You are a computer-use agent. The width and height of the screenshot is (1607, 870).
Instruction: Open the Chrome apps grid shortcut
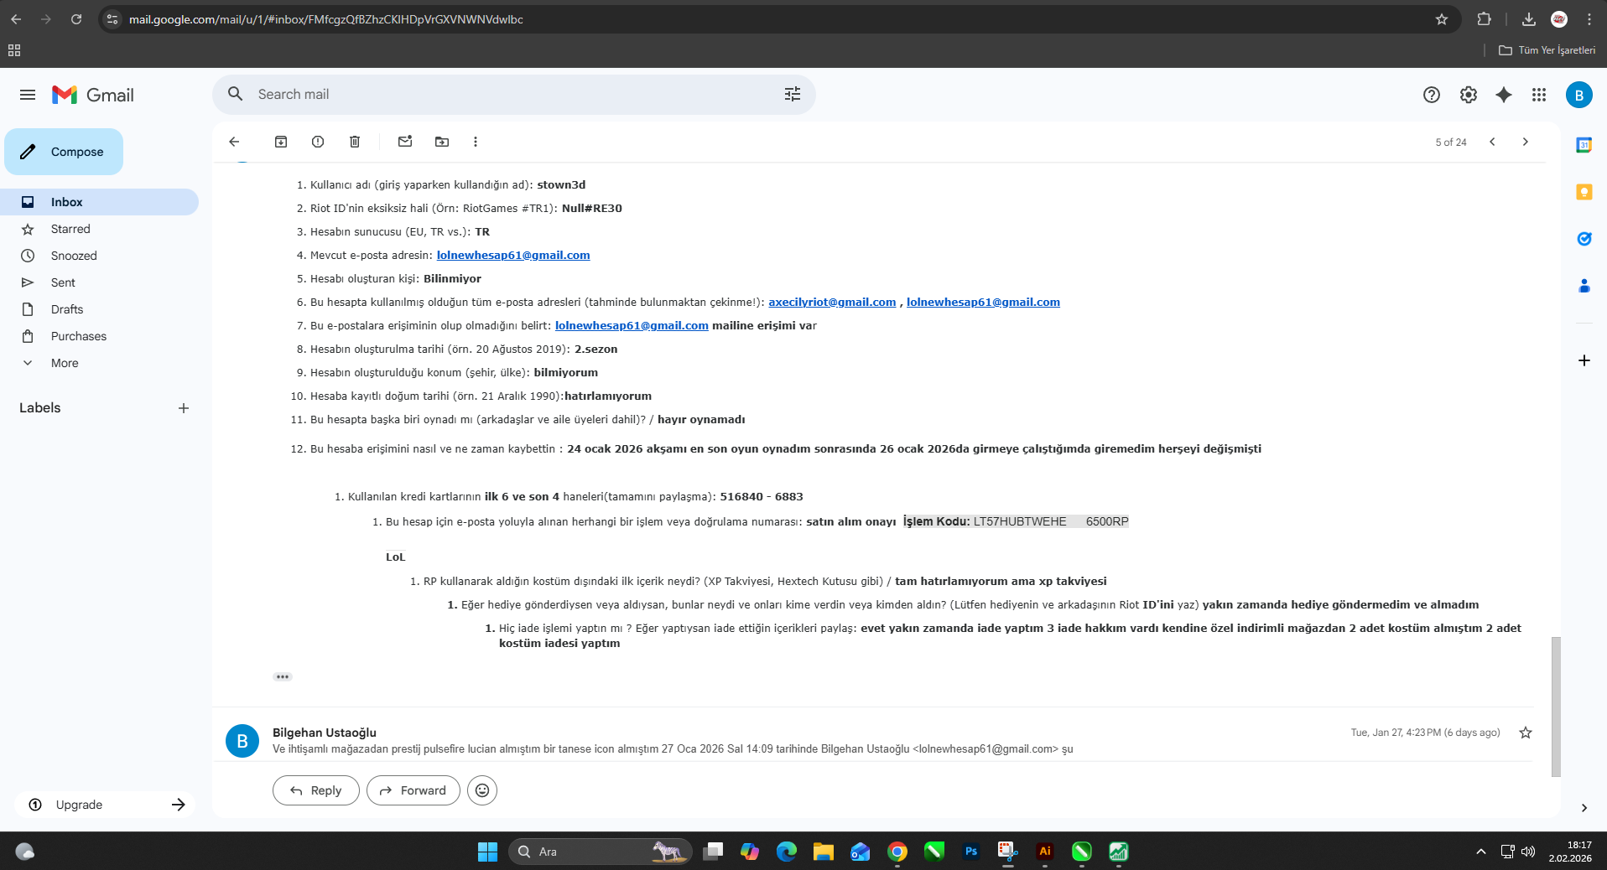14,50
